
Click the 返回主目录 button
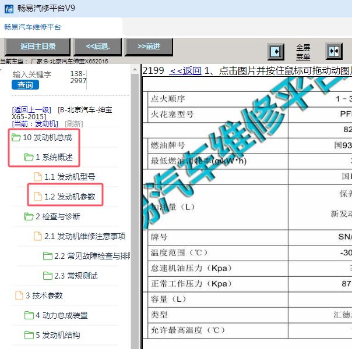pos(37,47)
